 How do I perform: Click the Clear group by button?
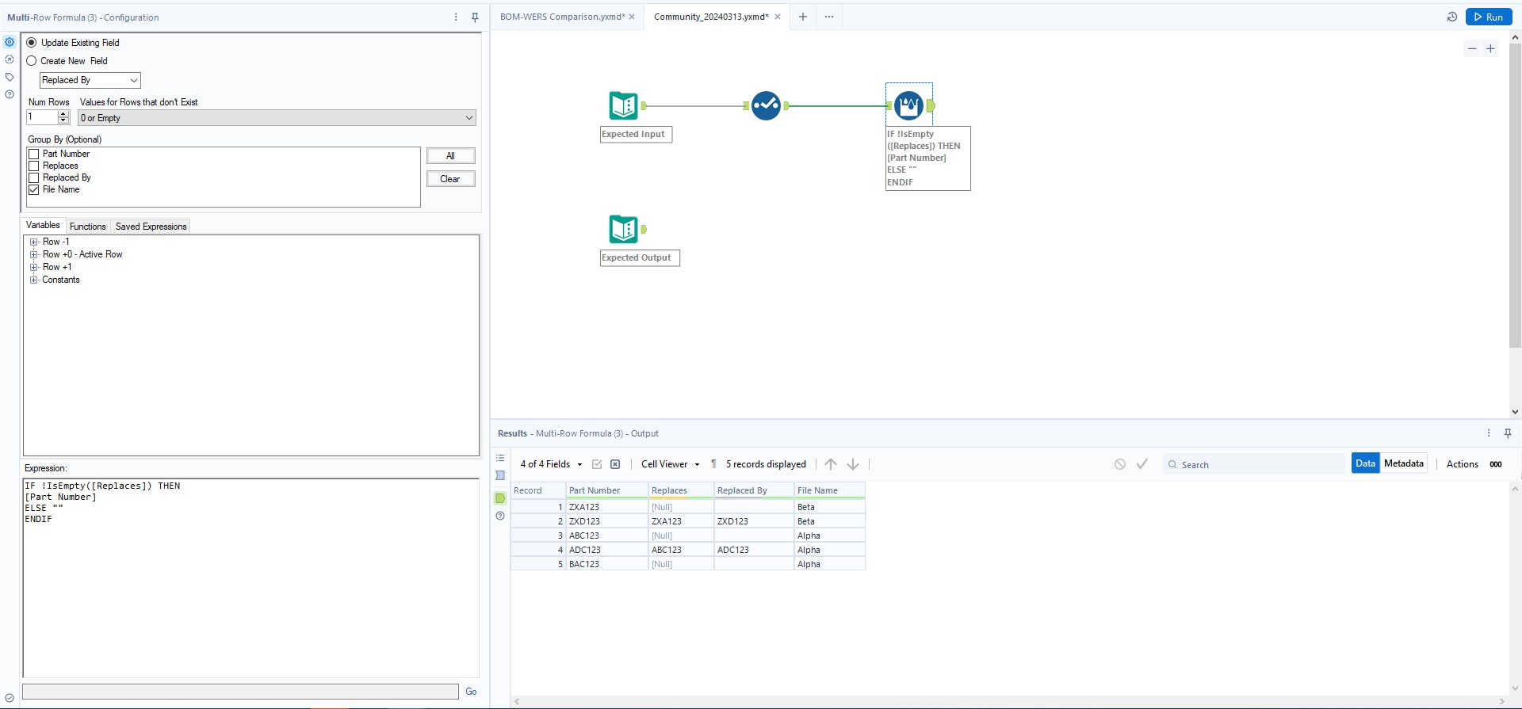pos(450,179)
